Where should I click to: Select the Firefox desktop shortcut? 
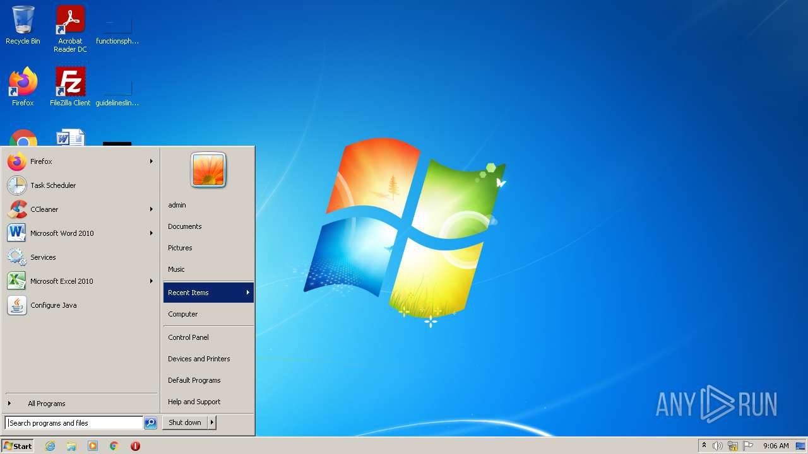[x=23, y=87]
